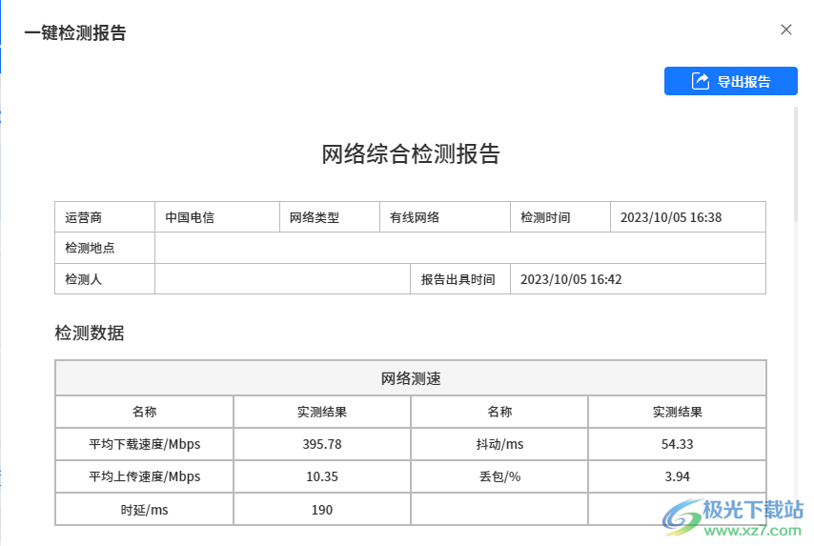Select the latency value 190

point(322,509)
